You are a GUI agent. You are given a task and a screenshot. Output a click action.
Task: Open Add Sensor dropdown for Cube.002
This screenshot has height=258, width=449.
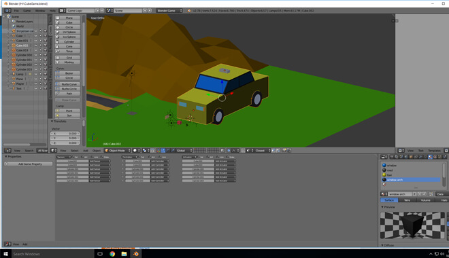pyautogui.click(x=99, y=161)
